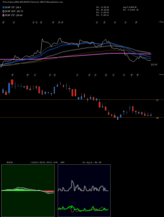Viewport: 164px width, 217px height.
Task: Click the tallest red candlestick at the chart's start
Action: [12, 82]
